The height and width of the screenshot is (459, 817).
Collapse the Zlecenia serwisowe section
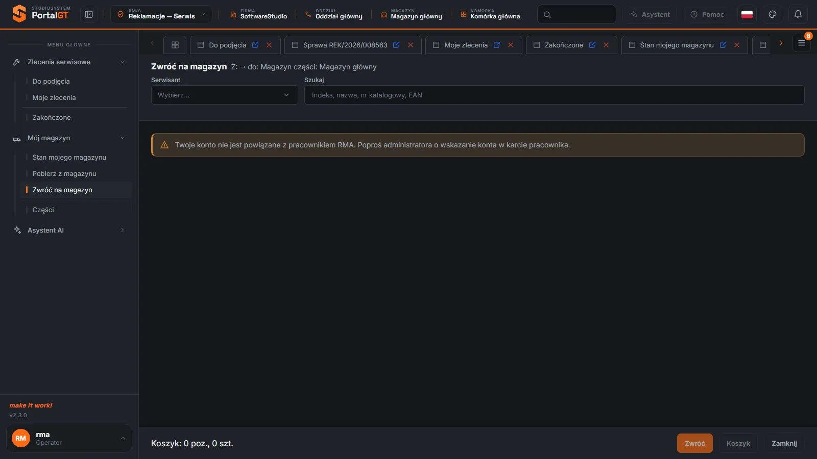pyautogui.click(x=69, y=62)
